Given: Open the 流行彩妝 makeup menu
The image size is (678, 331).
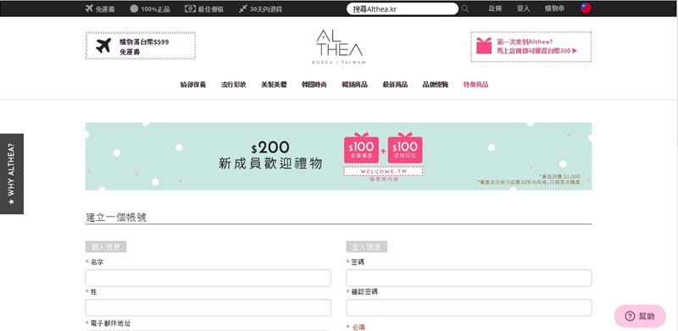Looking at the screenshot, I should [x=234, y=85].
